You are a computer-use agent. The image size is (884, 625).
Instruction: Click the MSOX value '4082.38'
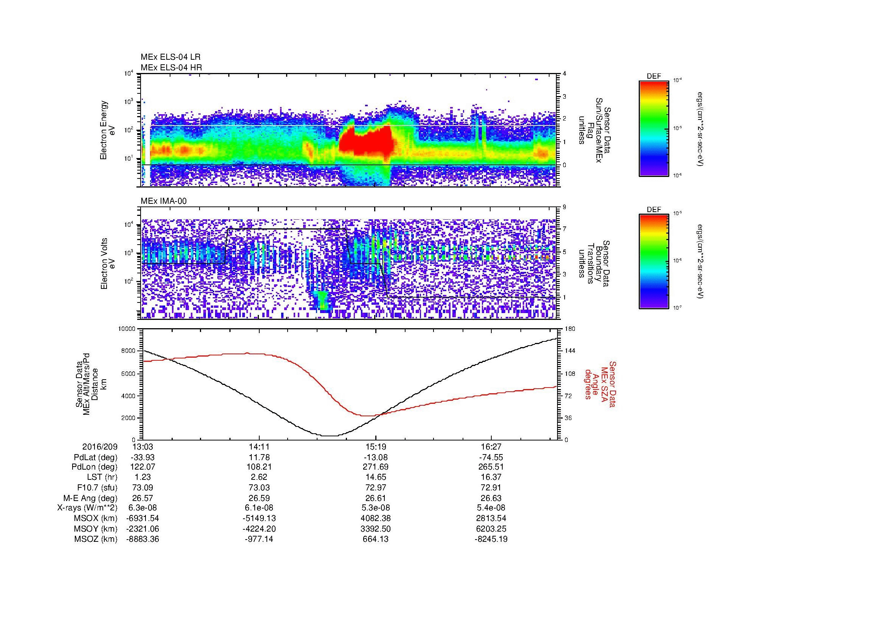coord(375,518)
